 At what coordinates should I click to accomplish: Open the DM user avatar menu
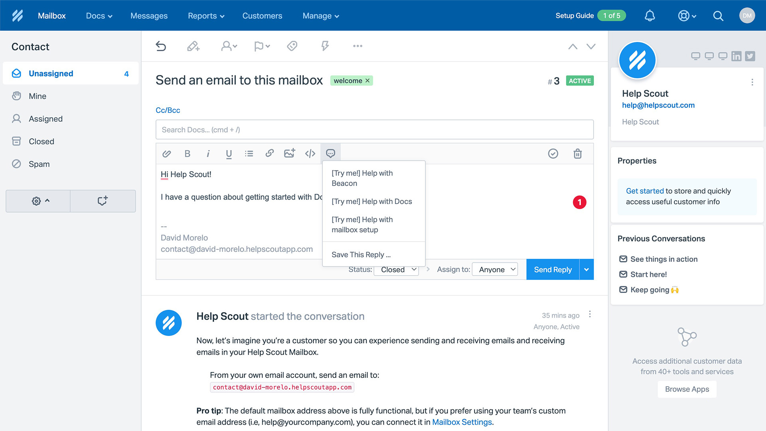[747, 16]
